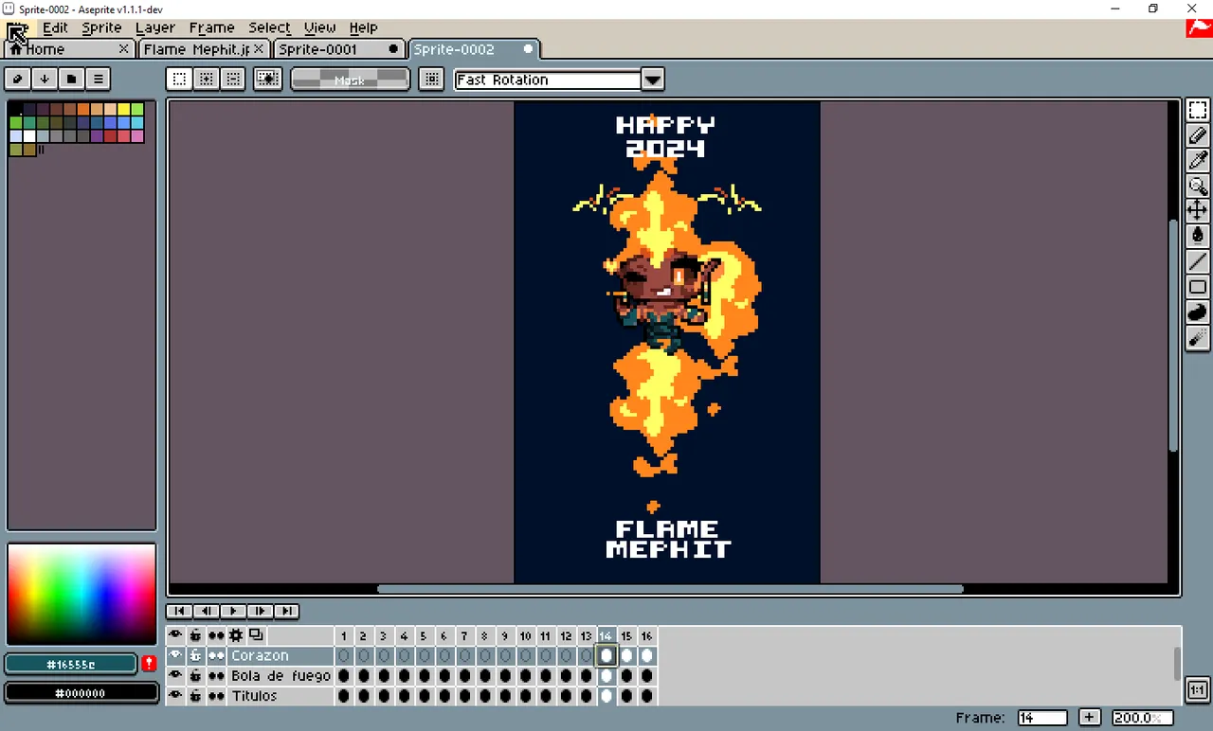This screenshot has width=1213, height=731.
Task: Click the red notification flag icon
Action: click(1199, 28)
